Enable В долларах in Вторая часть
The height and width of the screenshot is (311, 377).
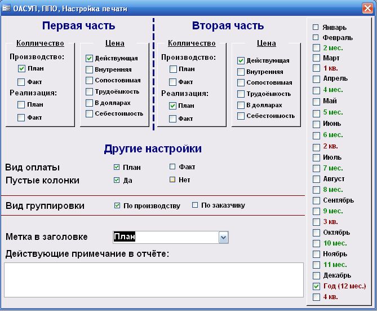pos(241,105)
